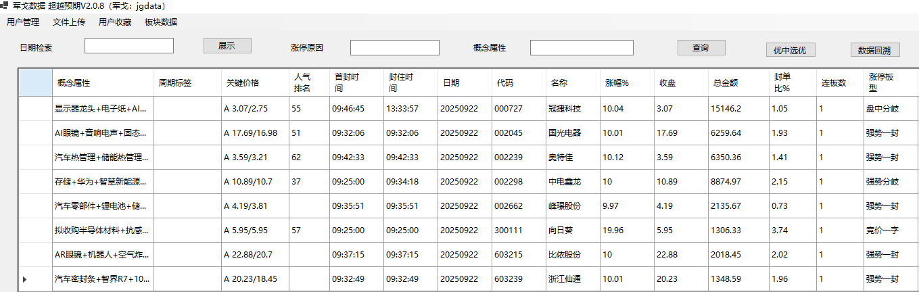Click the current row arrow indicator
919x292 pixels.
pos(26,278)
